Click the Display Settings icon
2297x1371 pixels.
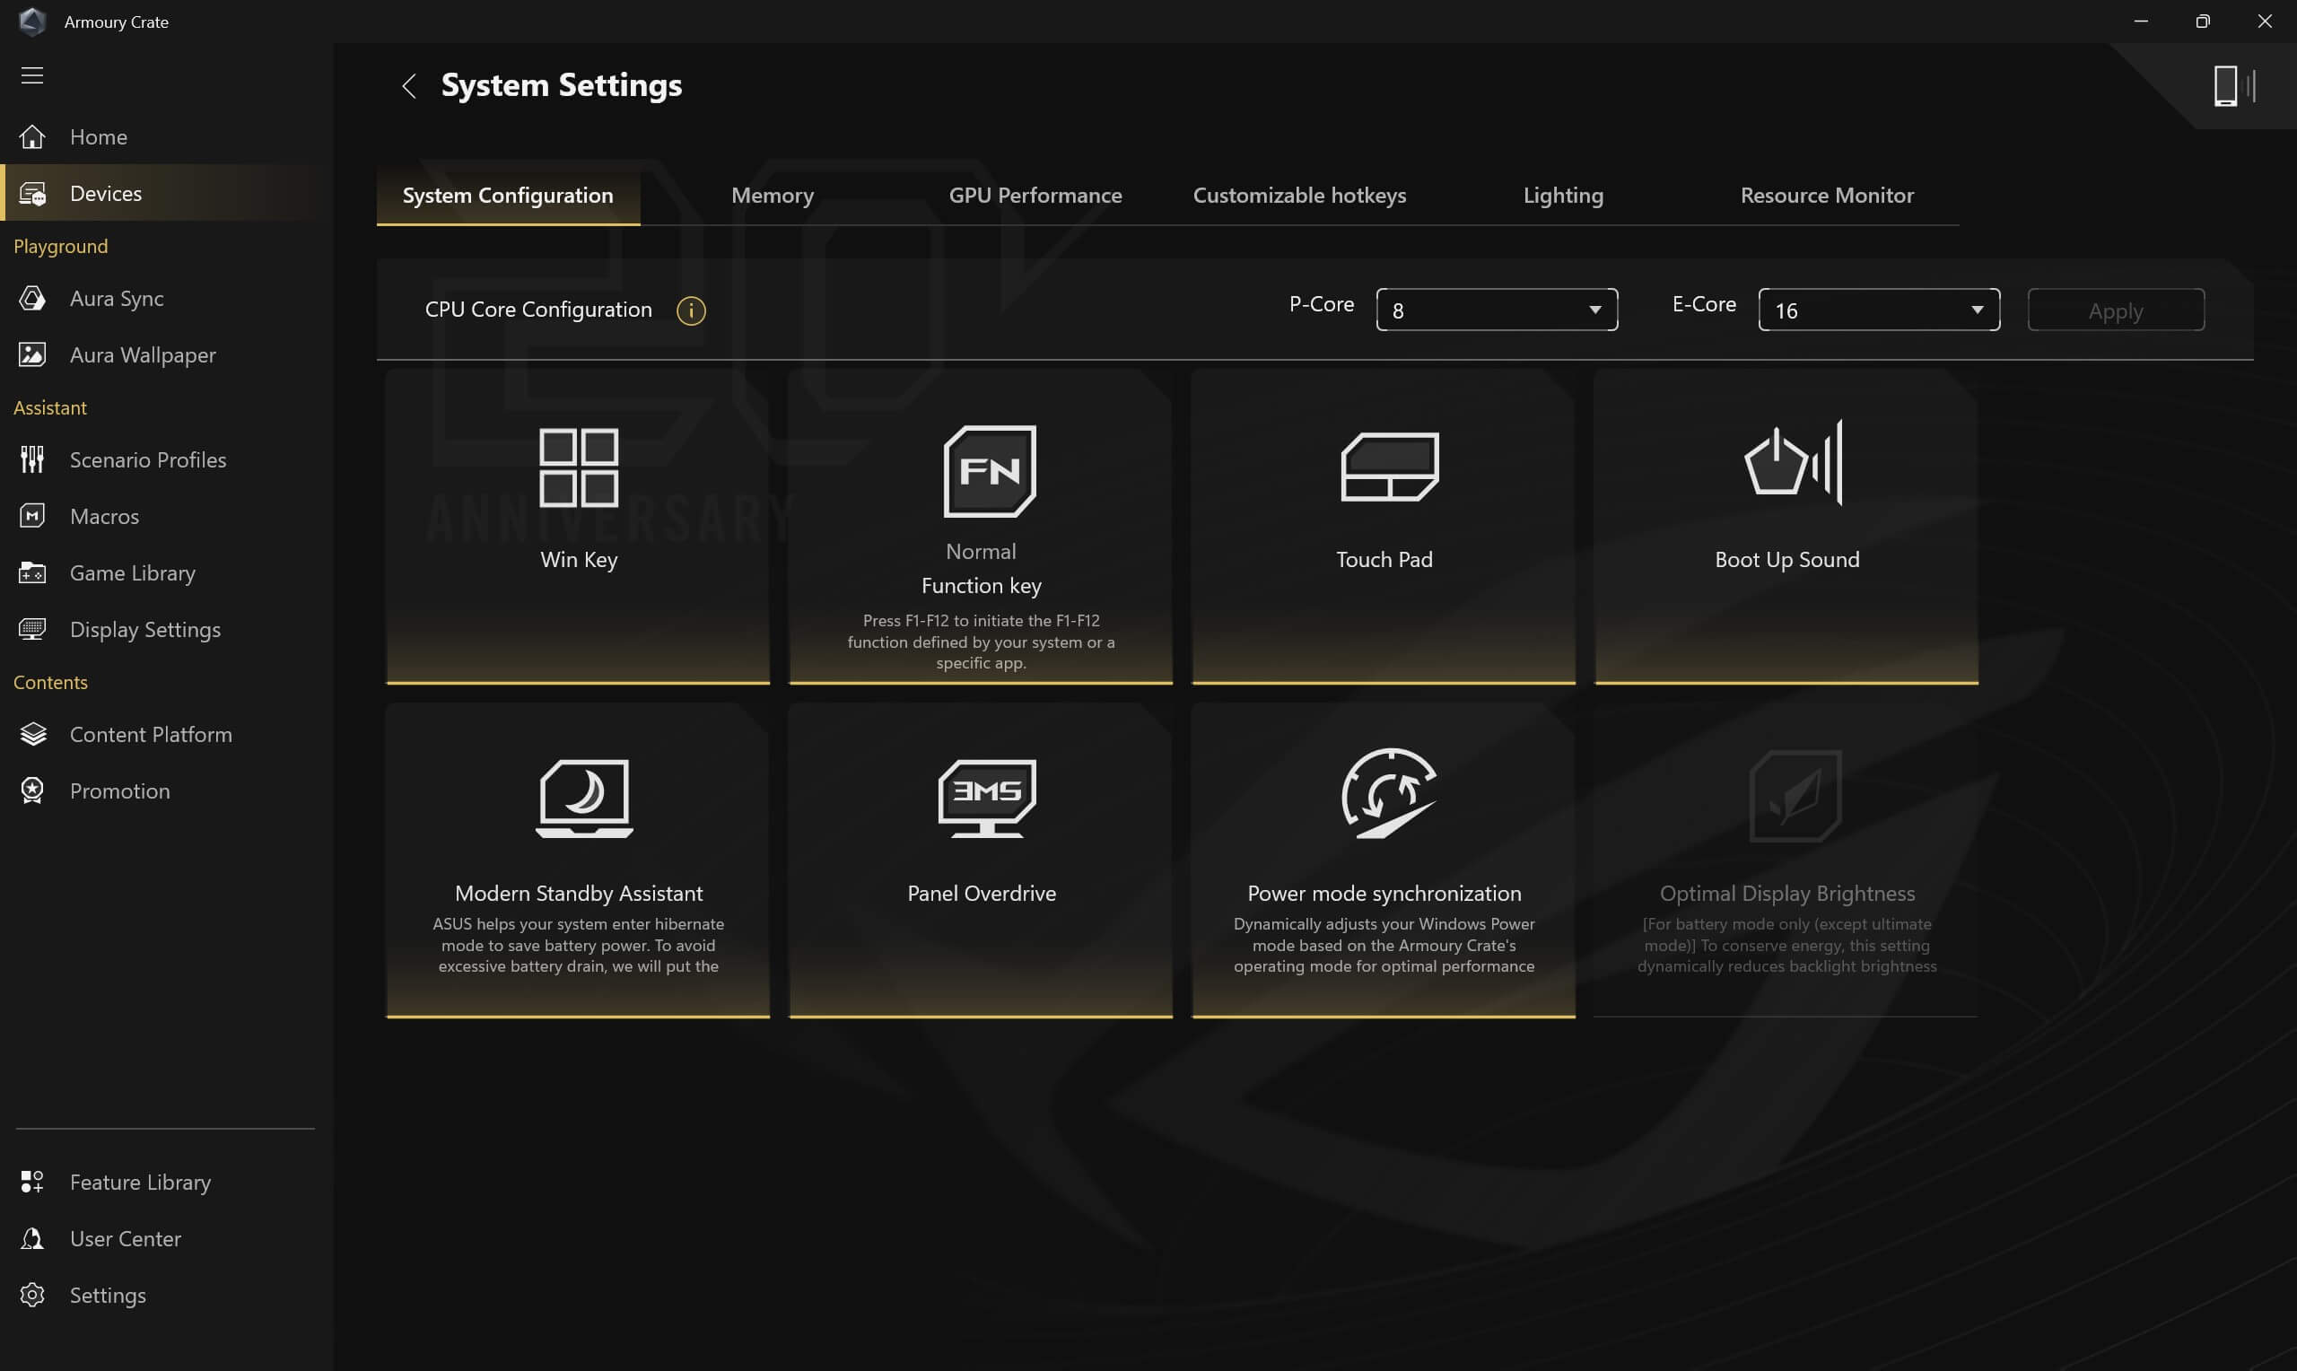(x=32, y=629)
